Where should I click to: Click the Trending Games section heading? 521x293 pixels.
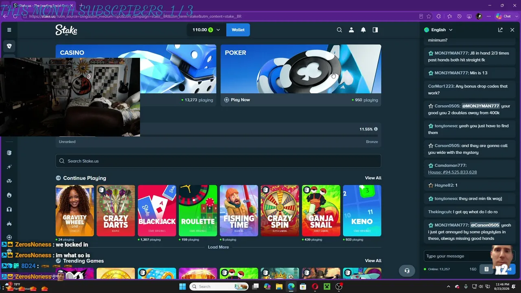point(83,261)
